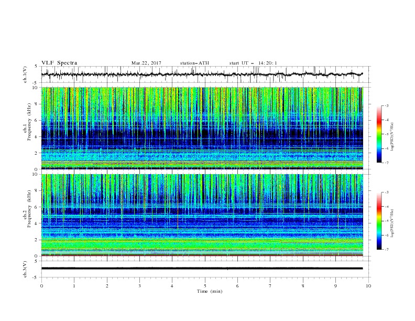Click the time axis tick label "2"
Screen dimensions: 415x321
[x=107, y=286]
